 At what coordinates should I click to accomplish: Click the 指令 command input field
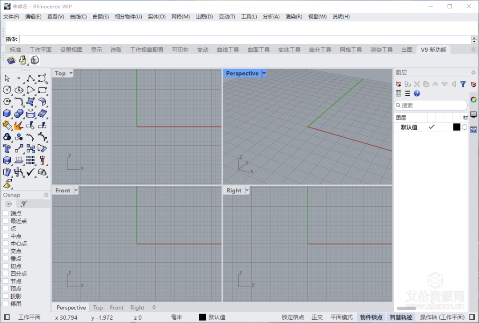(244, 39)
